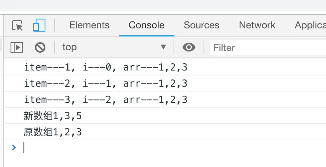Click the log line "item---3, i---2"
This screenshot has width=326, height=167.
(105, 100)
